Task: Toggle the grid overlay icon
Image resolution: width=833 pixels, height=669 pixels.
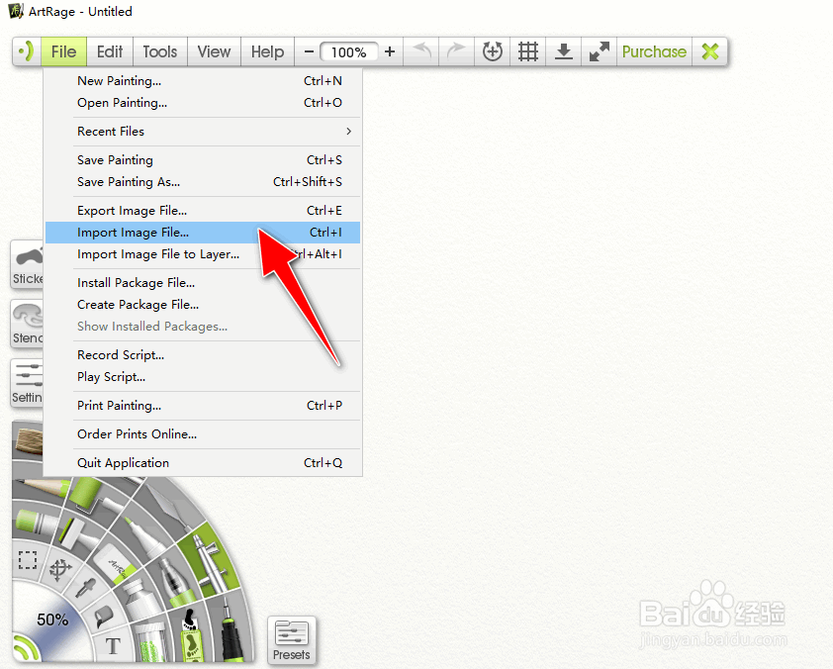Action: point(528,51)
